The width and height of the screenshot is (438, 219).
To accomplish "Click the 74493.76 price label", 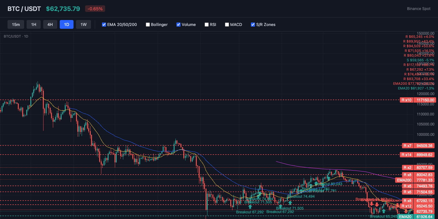I will click(x=425, y=186).
